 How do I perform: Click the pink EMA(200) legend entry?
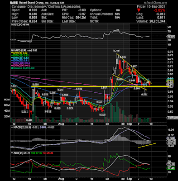pyautogui.click(x=20, y=65)
